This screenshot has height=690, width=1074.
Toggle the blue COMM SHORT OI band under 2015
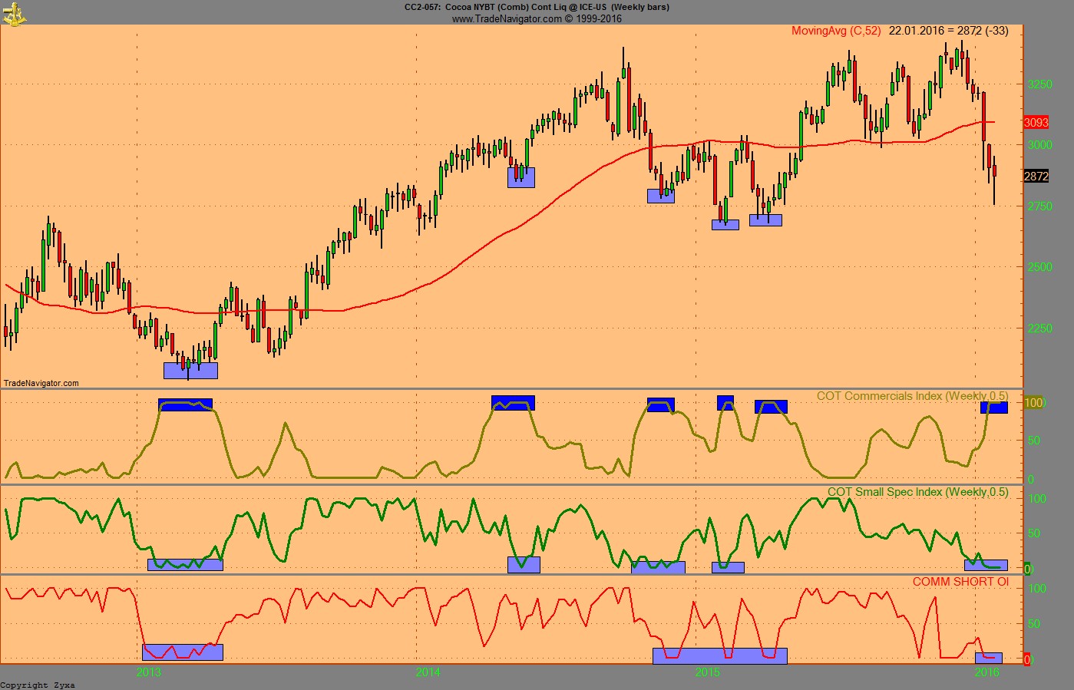tap(719, 655)
